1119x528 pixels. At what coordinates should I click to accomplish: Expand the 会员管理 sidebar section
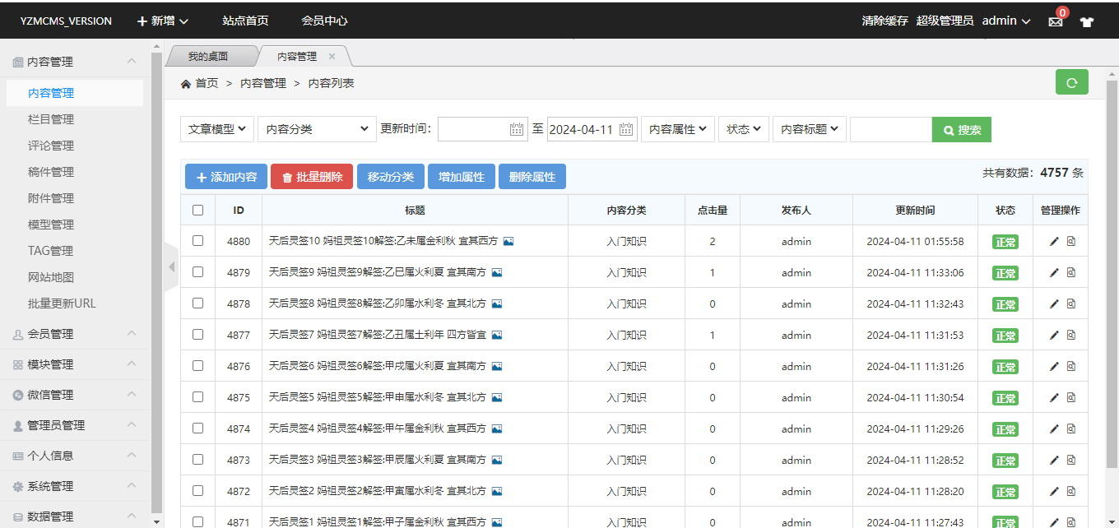coord(75,334)
